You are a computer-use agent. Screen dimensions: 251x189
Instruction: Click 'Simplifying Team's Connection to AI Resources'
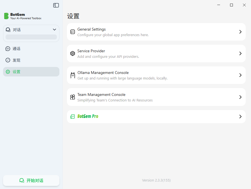115,100
